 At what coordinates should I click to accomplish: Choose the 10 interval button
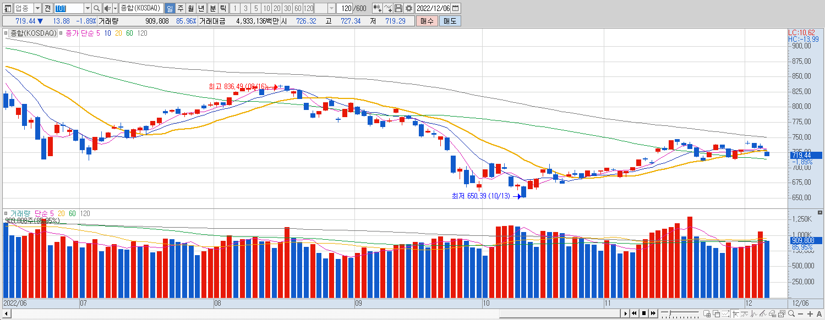(x=266, y=8)
